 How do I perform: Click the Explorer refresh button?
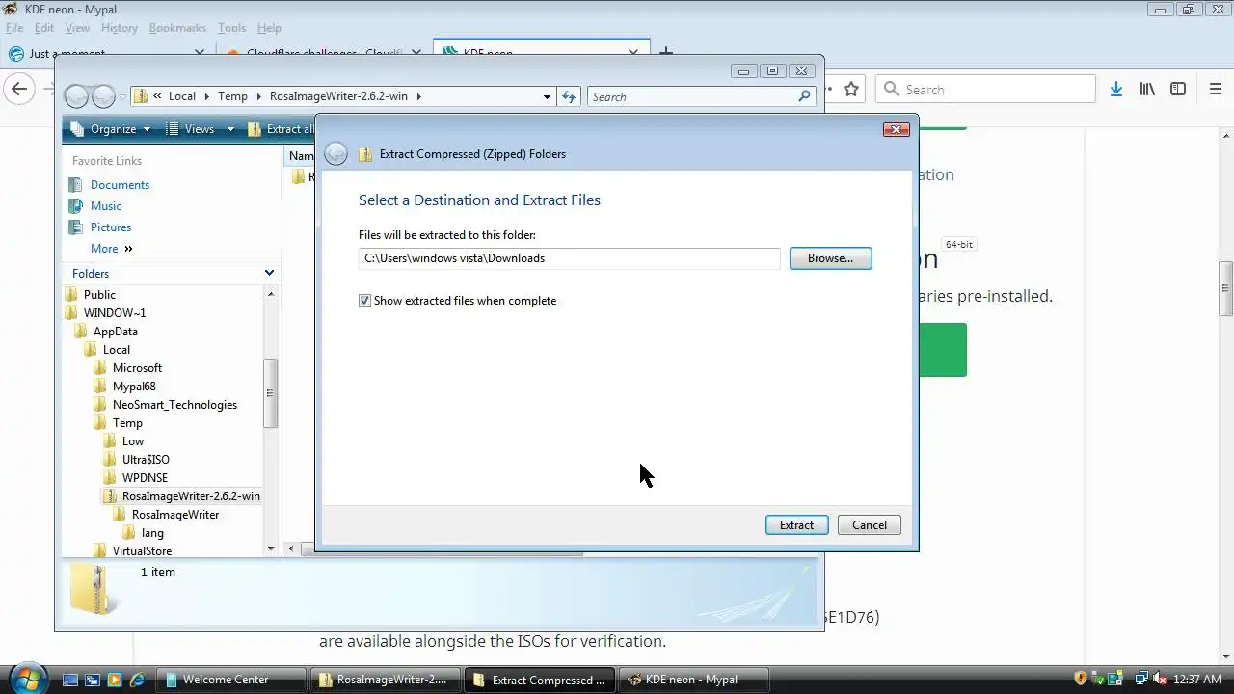pos(569,96)
